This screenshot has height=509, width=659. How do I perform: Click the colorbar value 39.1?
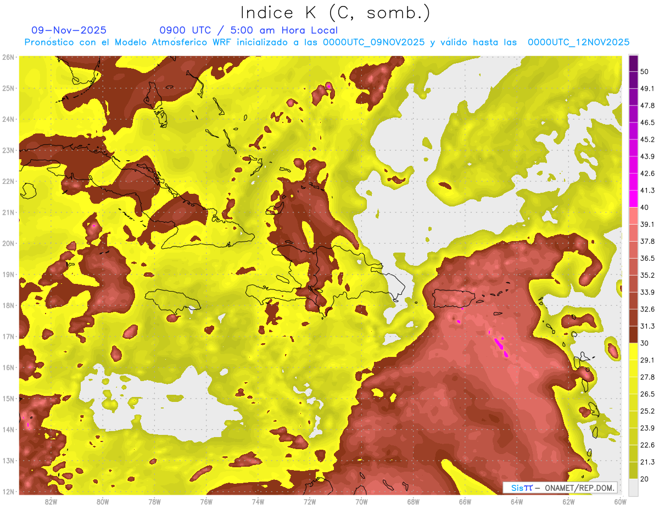(647, 224)
